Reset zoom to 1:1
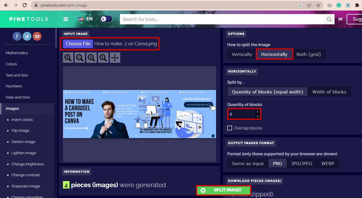This screenshot has width=362, height=198. 103,58
